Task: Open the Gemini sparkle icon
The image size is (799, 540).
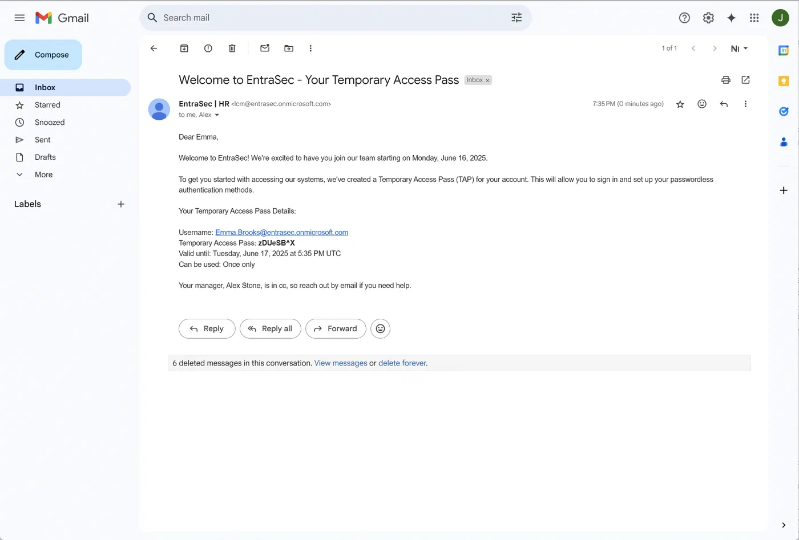Action: coord(731,18)
